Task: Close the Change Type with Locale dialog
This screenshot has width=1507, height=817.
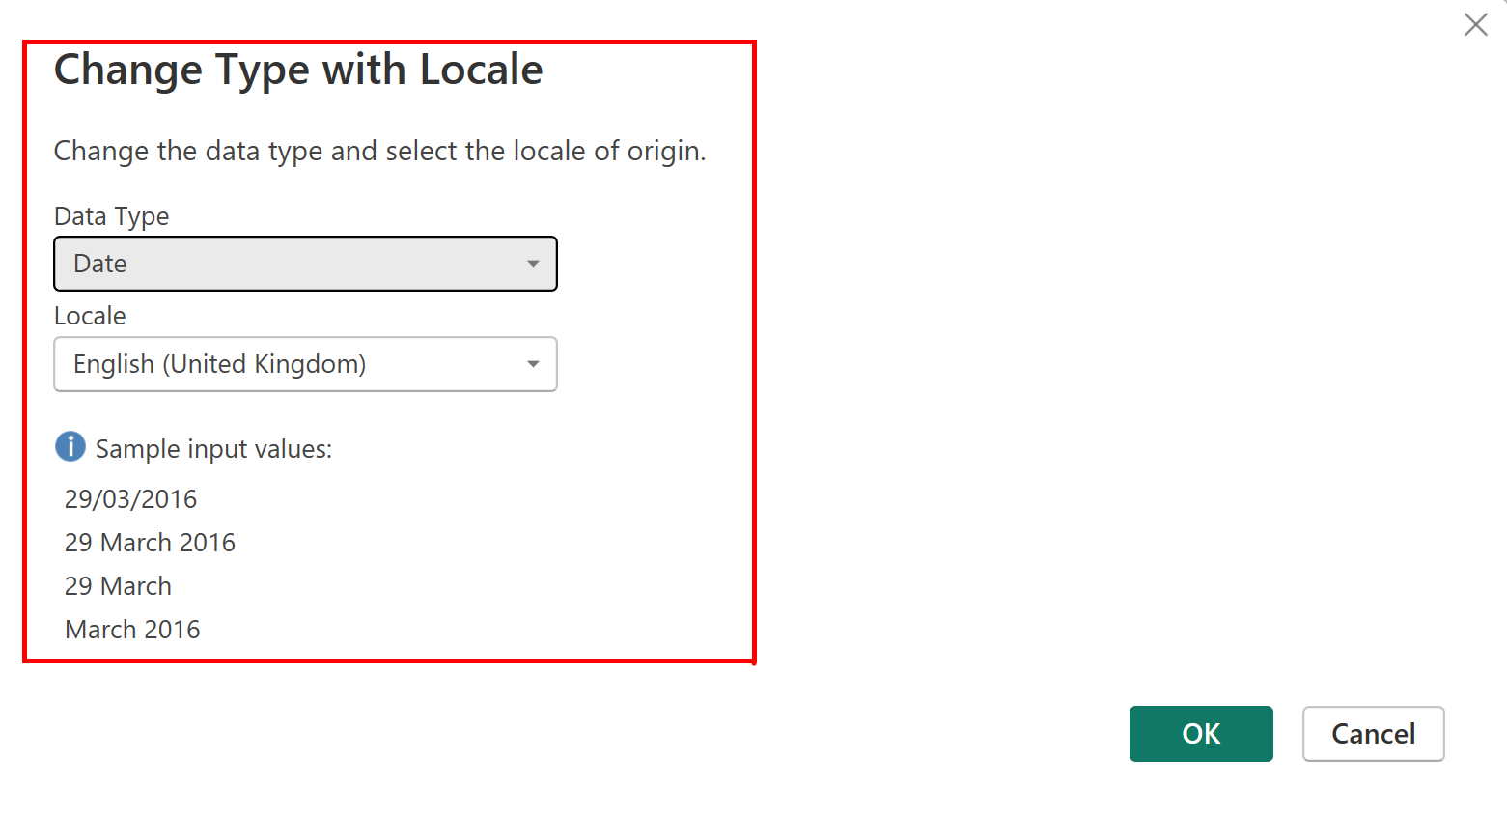Action: (1475, 25)
